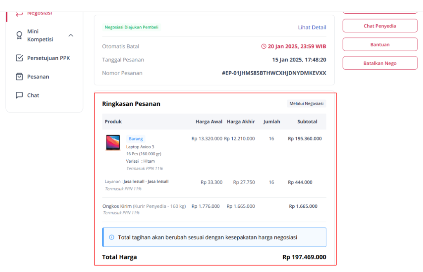
Task: Click the order number #EP-01JHMS85BTHWCXHJDNYDMKEVXX
Action: 274,73
